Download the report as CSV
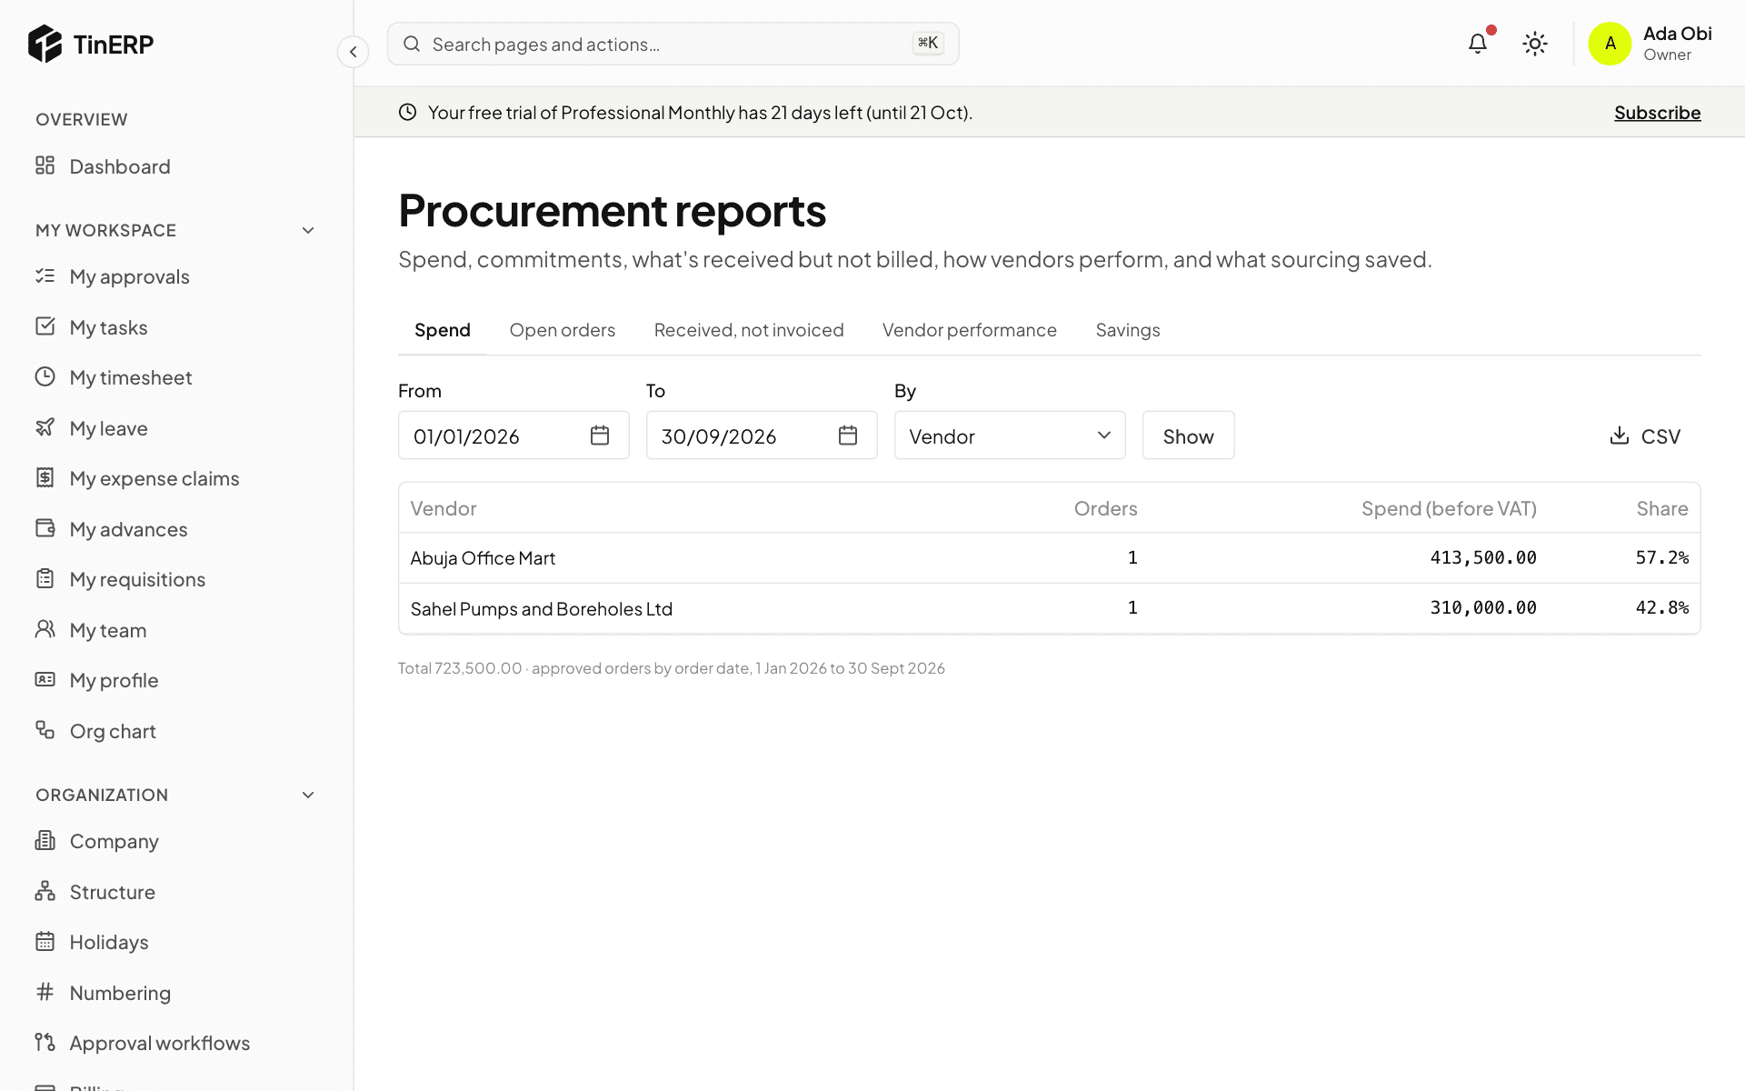This screenshot has height=1091, width=1745. [x=1645, y=435]
